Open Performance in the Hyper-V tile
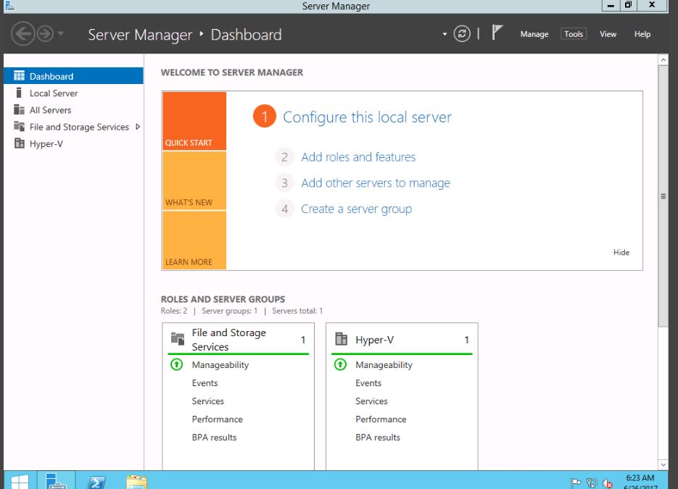Screen dimensions: 678x489 tap(381, 419)
